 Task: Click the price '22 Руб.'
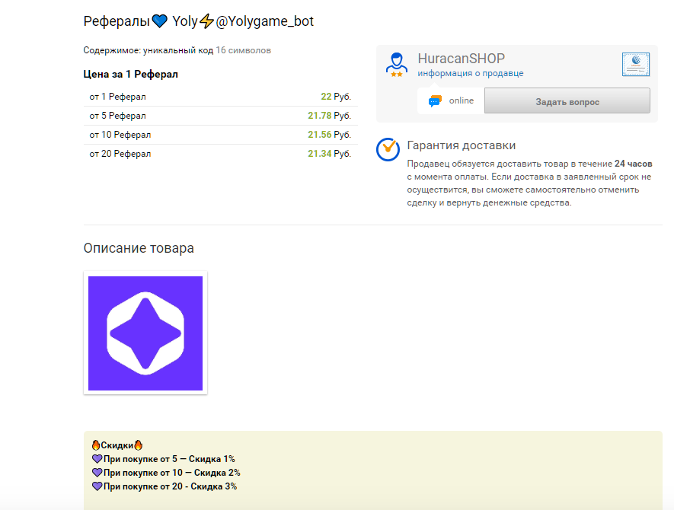coord(336,97)
